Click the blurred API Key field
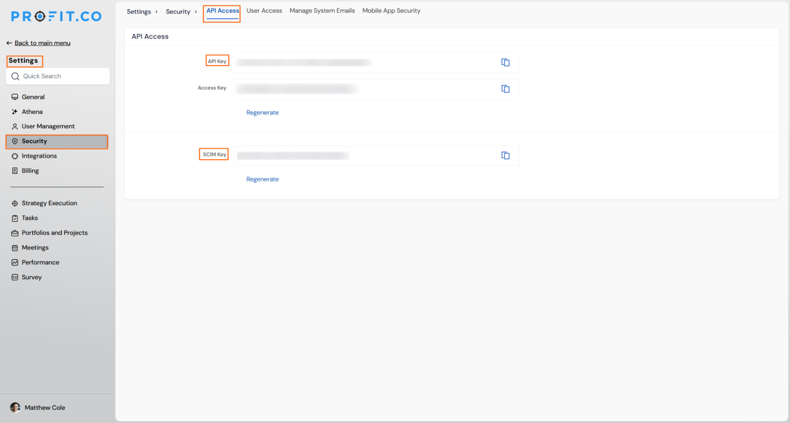The width and height of the screenshot is (790, 423). click(376, 62)
